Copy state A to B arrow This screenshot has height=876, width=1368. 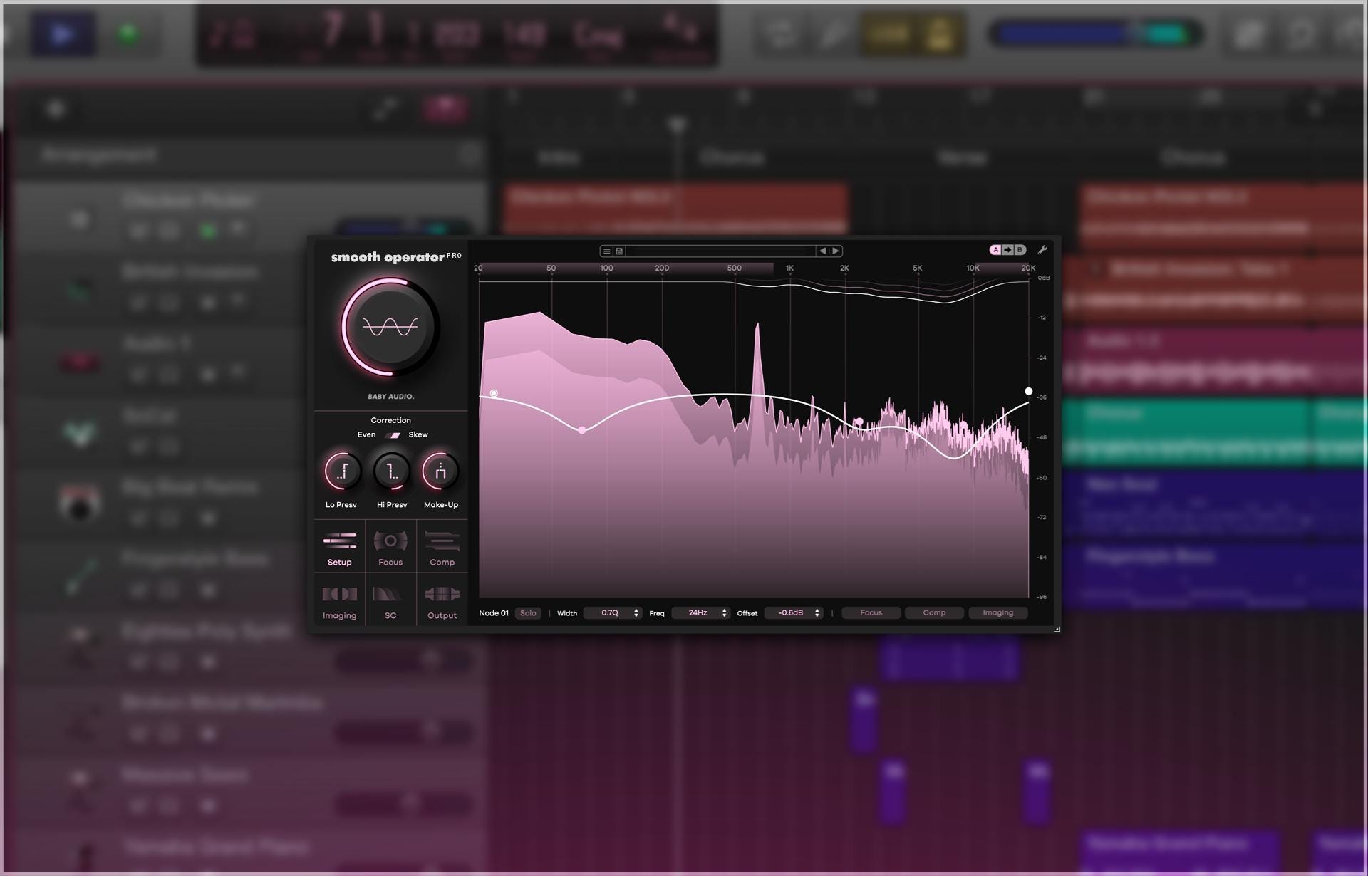1007,250
